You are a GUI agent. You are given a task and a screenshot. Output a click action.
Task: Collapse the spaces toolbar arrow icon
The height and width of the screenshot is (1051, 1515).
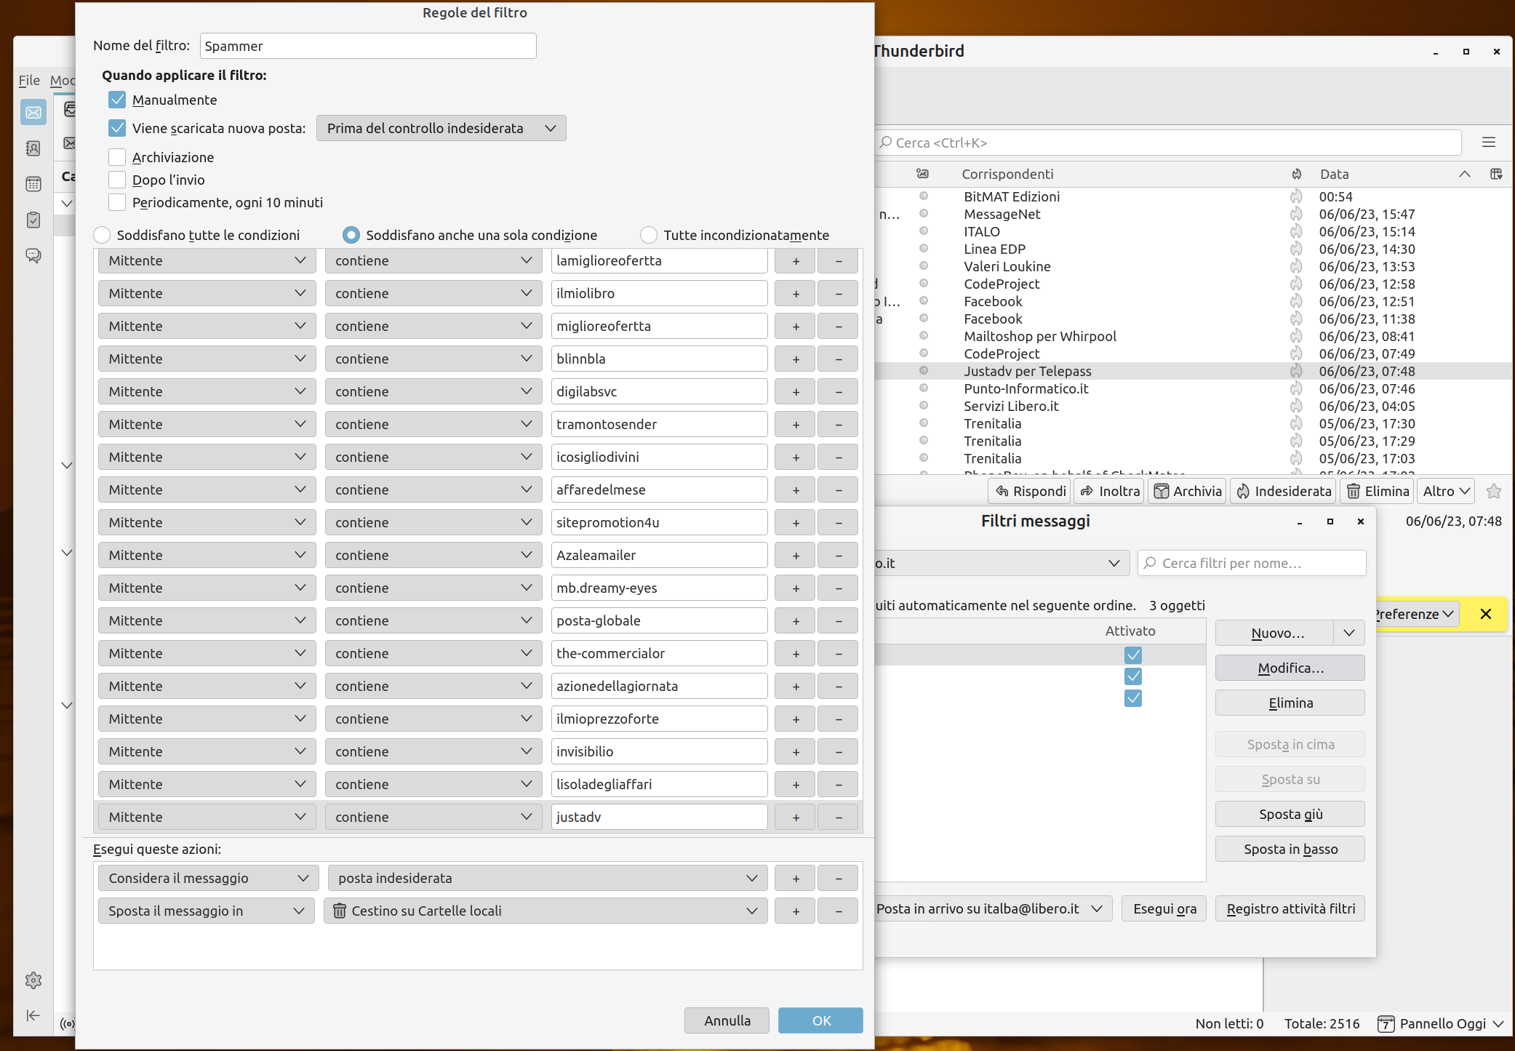pyautogui.click(x=33, y=1015)
